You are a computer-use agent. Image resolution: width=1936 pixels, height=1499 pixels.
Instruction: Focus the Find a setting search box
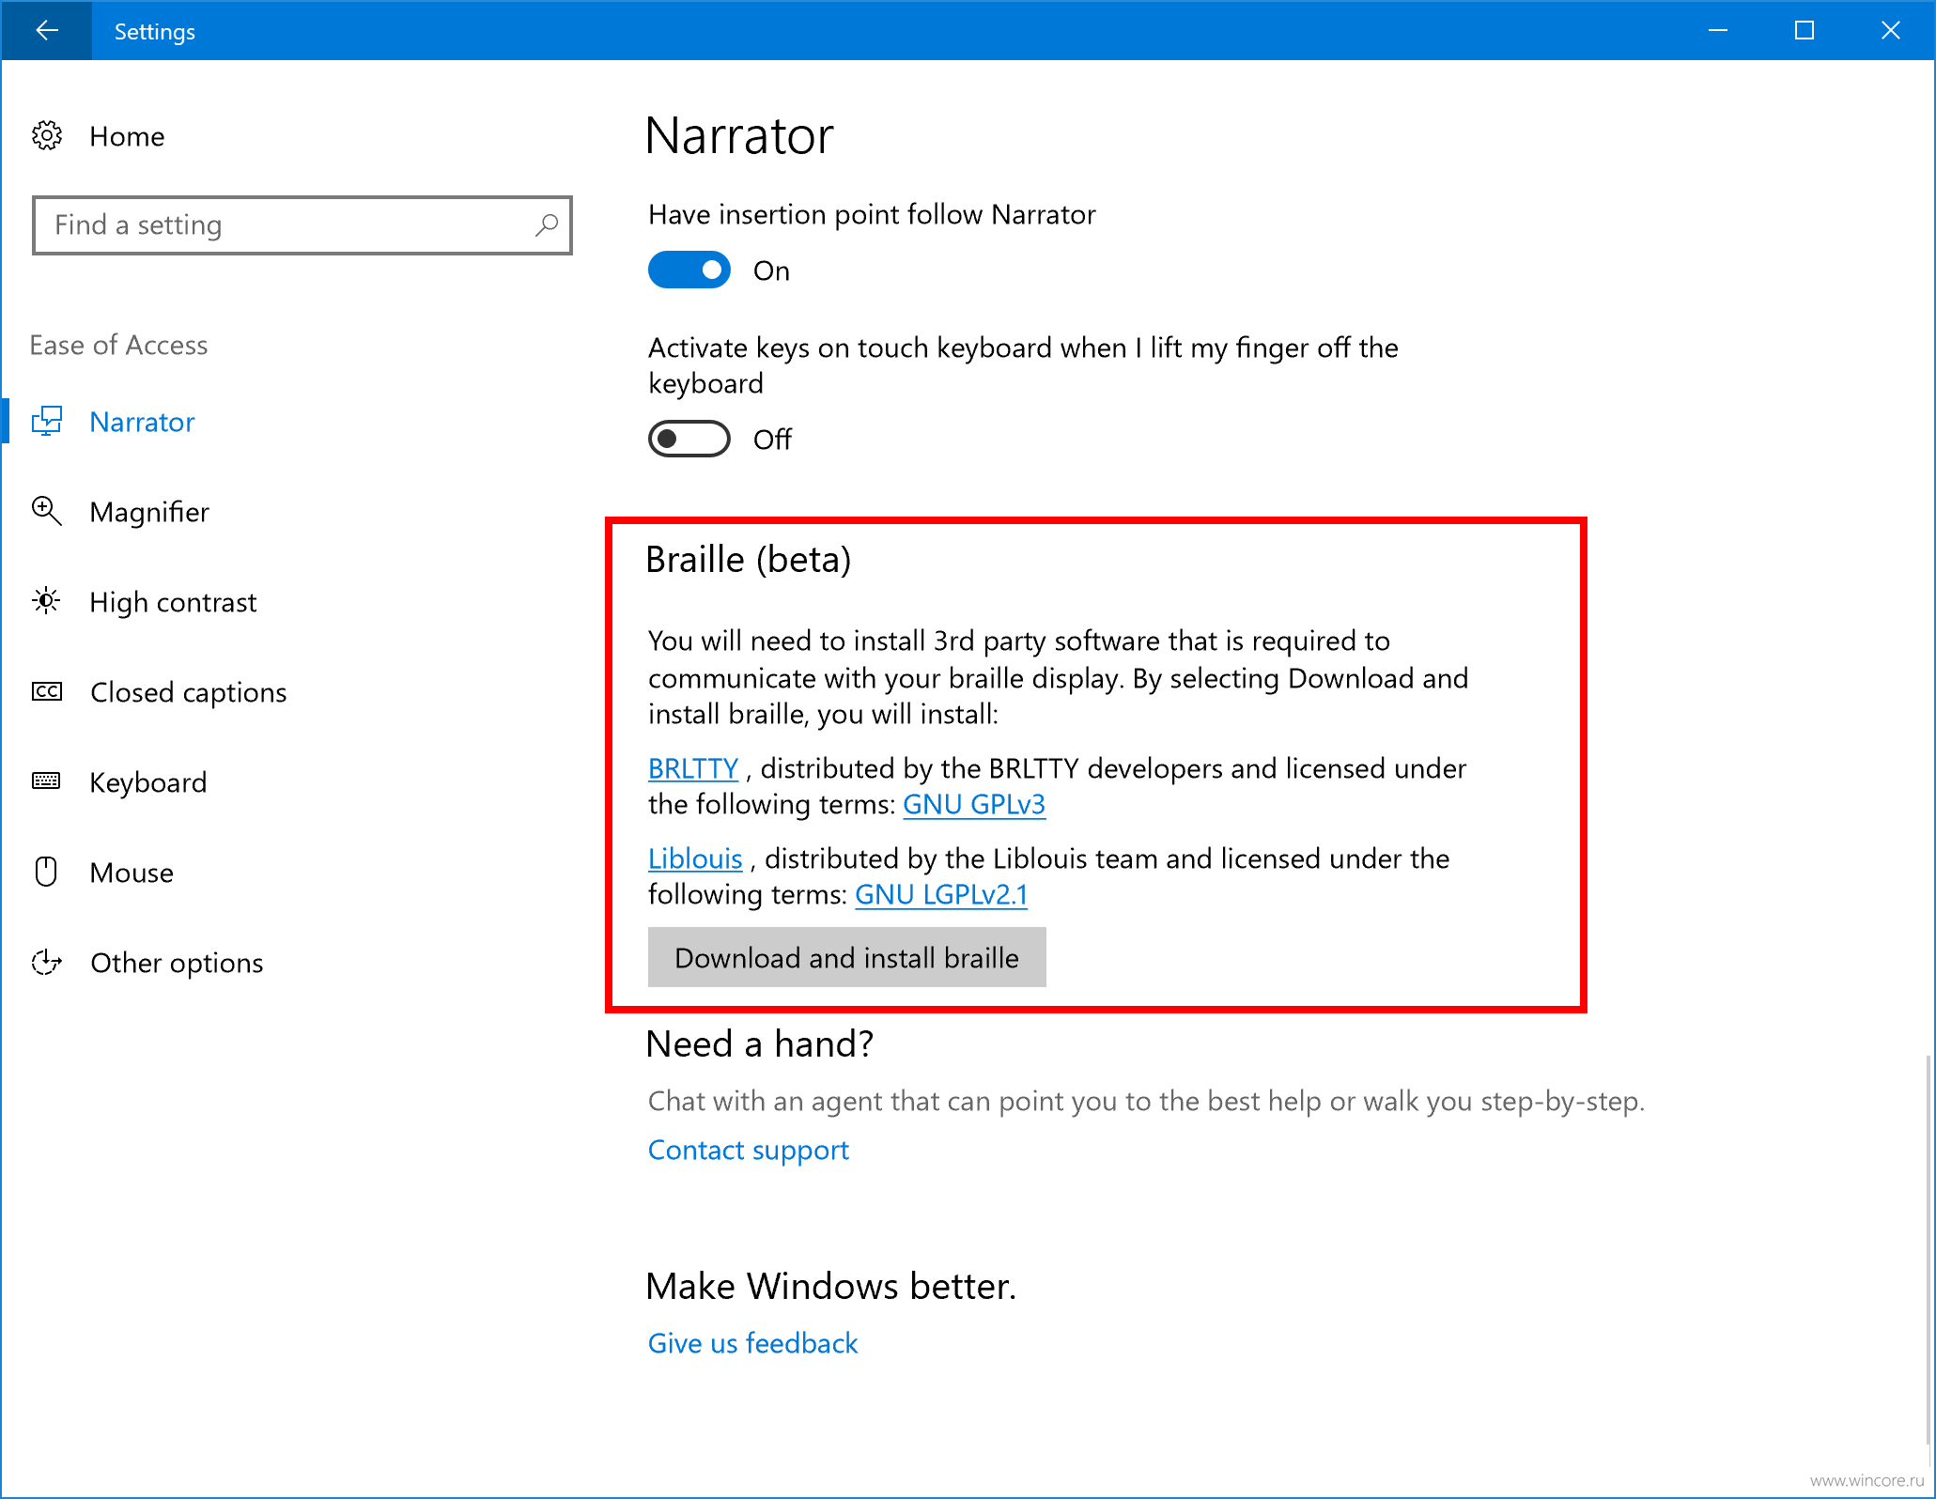coord(302,225)
